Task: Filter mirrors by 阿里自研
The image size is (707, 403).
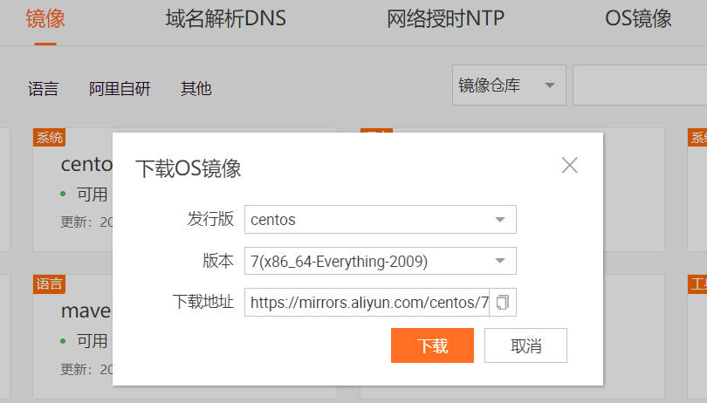Action: pos(120,88)
